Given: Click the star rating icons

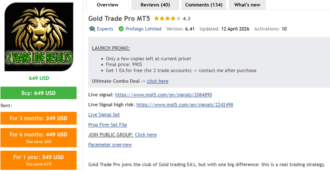Looking at the screenshot, I should tap(165, 19).
